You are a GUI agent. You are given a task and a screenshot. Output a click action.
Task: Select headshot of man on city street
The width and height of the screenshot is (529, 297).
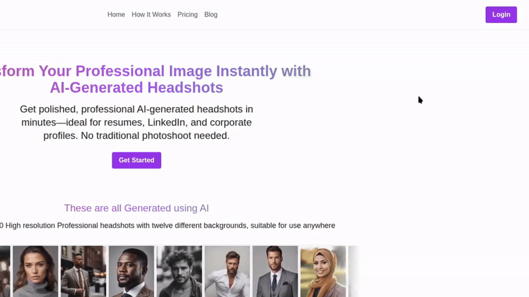point(83,271)
